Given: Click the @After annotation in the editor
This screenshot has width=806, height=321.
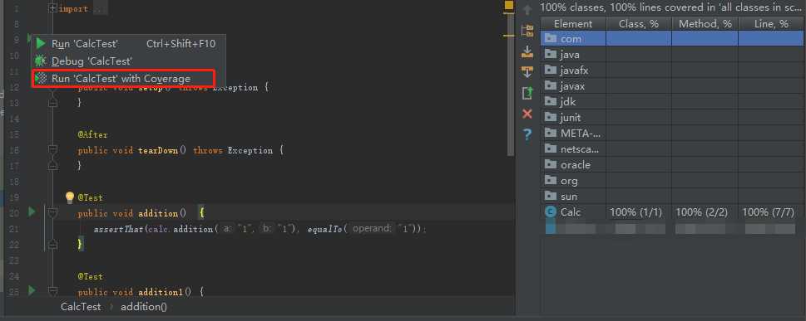Looking at the screenshot, I should pyautogui.click(x=93, y=134).
